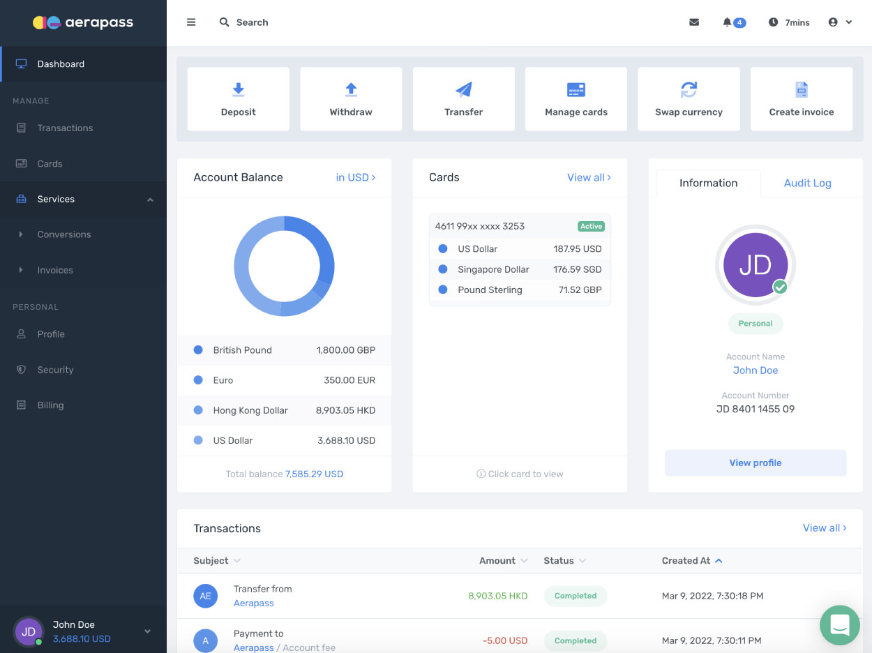Collapse the Services section chevron
872x653 pixels.
tap(150, 200)
